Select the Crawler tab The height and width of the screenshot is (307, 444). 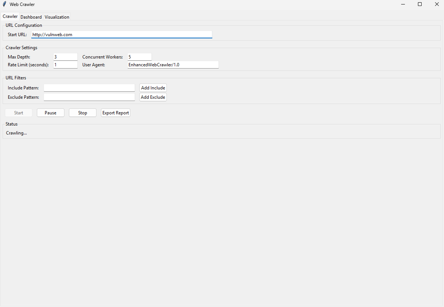tap(10, 16)
